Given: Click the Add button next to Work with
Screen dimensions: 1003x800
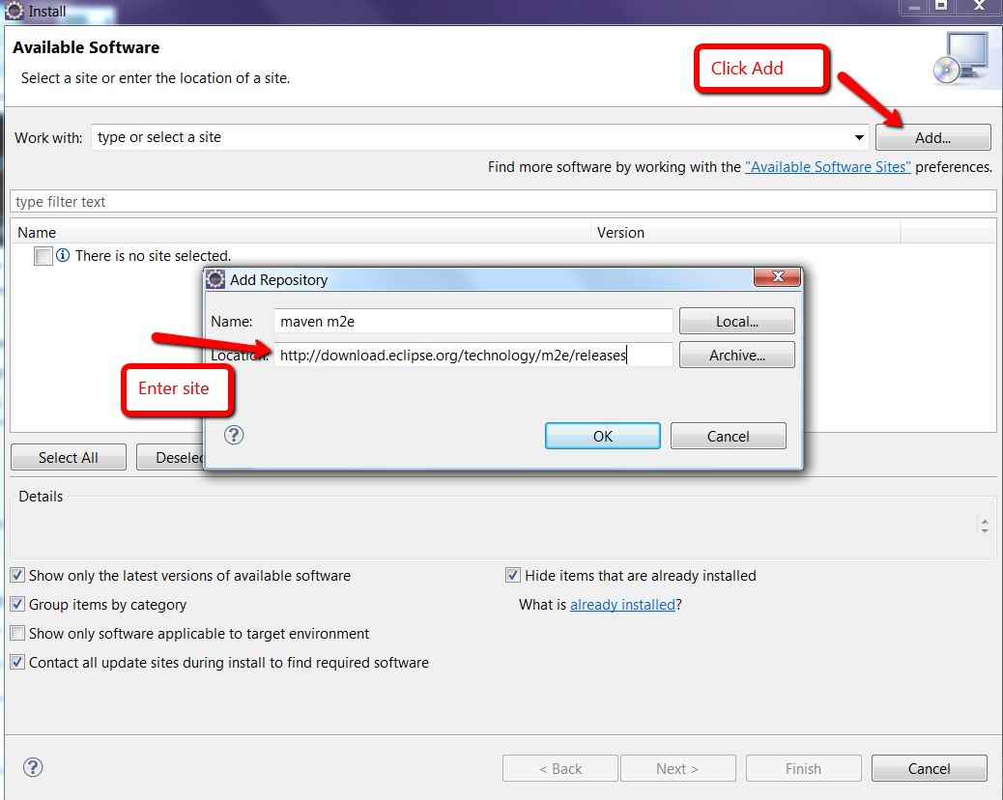Looking at the screenshot, I should coord(931,137).
